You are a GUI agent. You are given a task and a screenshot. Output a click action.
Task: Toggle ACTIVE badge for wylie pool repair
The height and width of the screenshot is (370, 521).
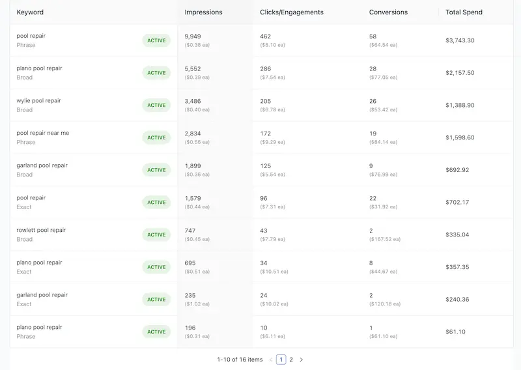[x=156, y=106]
